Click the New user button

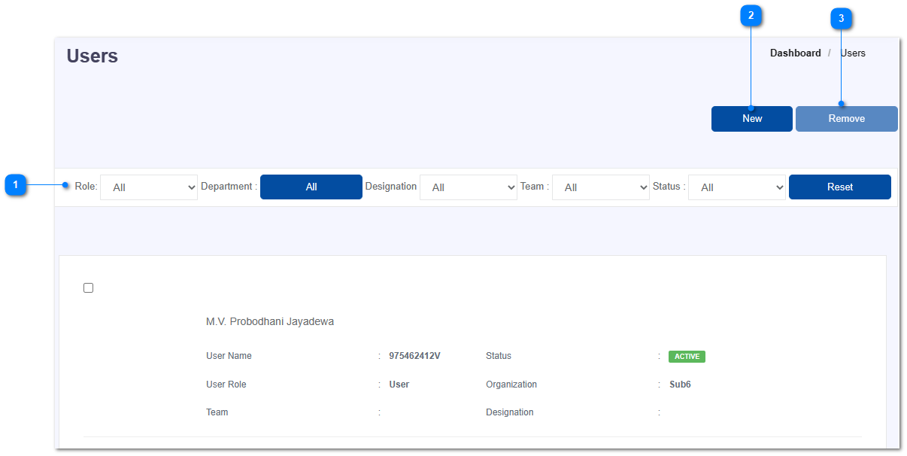751,119
